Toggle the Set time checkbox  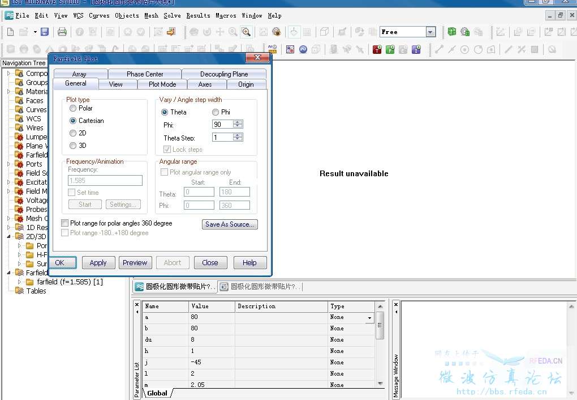72,193
